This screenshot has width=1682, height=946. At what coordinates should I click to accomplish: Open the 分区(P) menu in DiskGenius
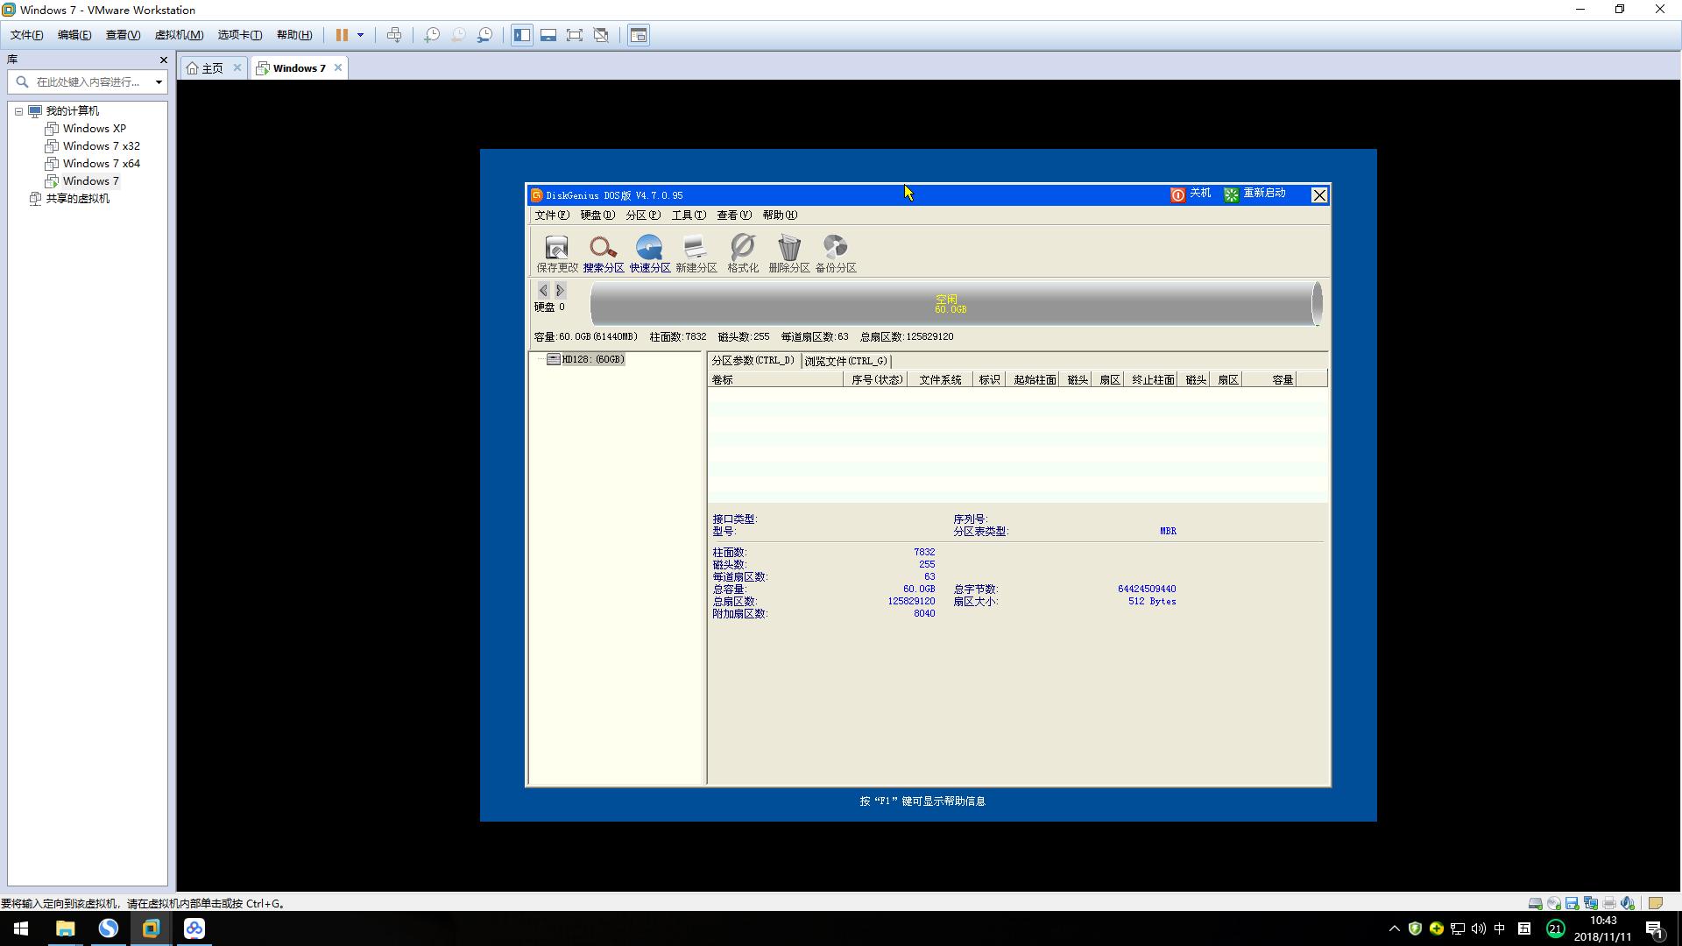point(645,215)
